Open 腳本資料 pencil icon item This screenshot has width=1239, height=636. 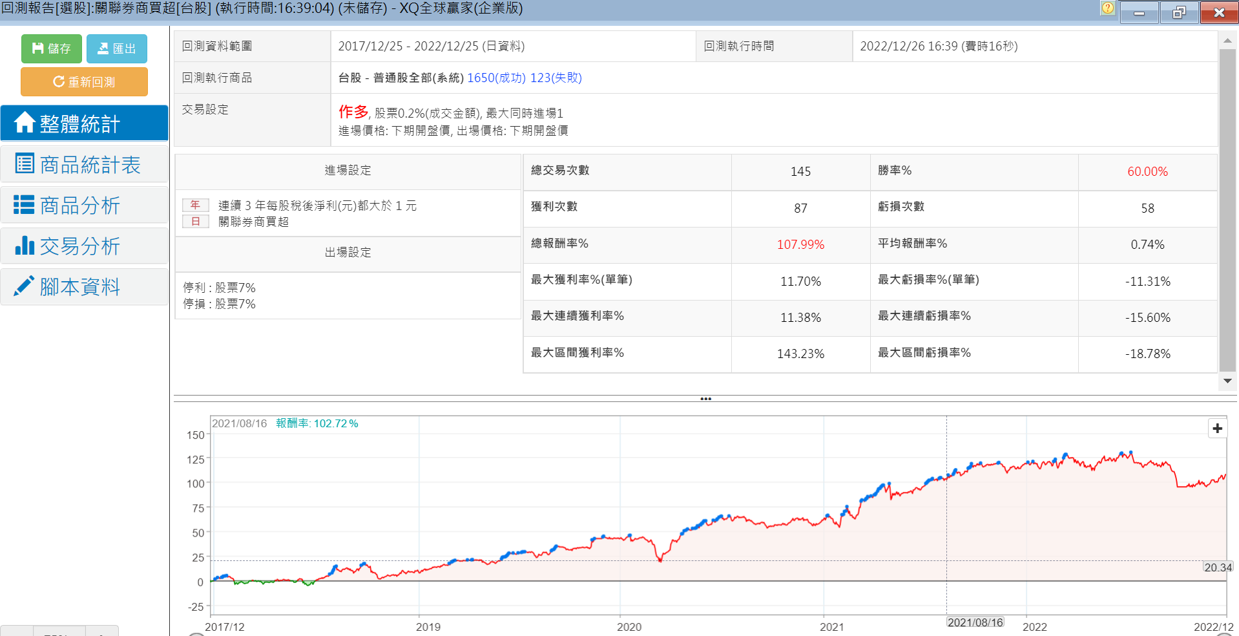click(x=84, y=287)
